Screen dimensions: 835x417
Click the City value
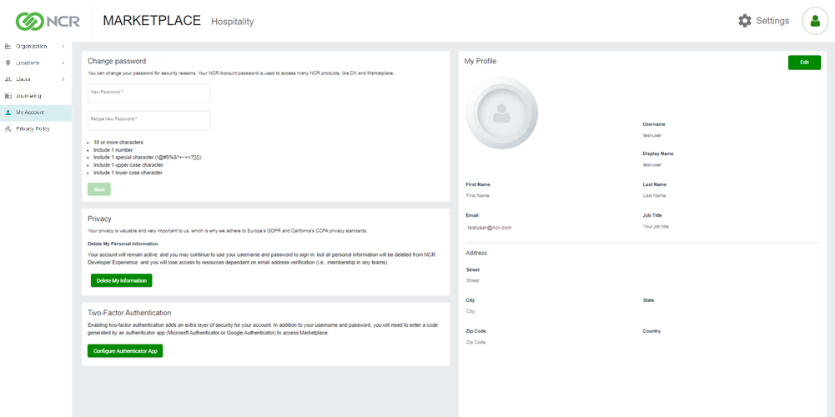[x=470, y=311]
